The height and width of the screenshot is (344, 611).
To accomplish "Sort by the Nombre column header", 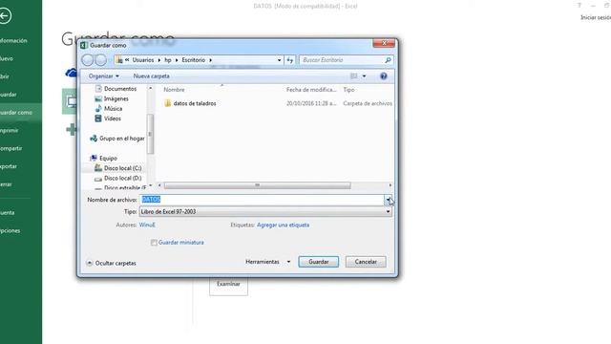I will [x=174, y=90].
